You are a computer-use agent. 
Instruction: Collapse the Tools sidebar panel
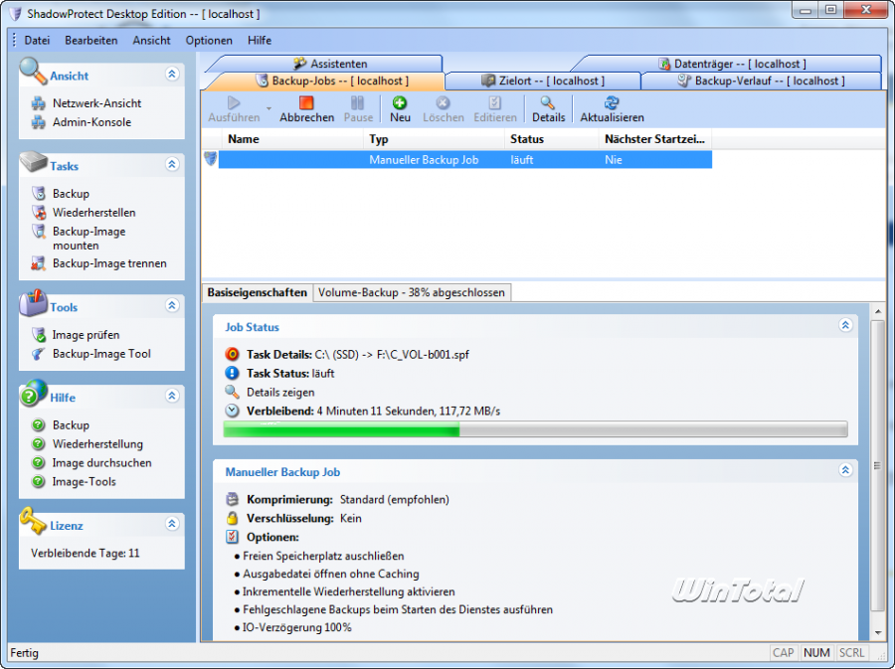172,305
